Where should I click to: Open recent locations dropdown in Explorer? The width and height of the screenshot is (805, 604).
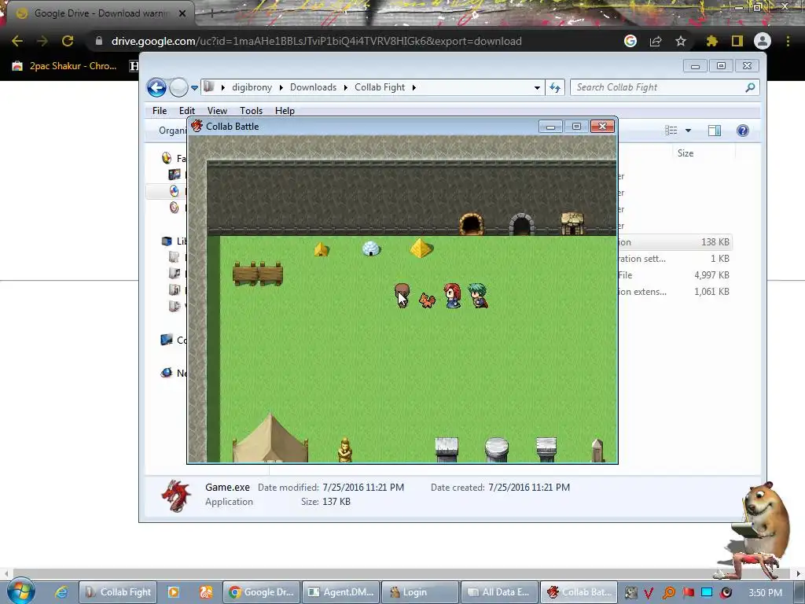[x=195, y=88]
